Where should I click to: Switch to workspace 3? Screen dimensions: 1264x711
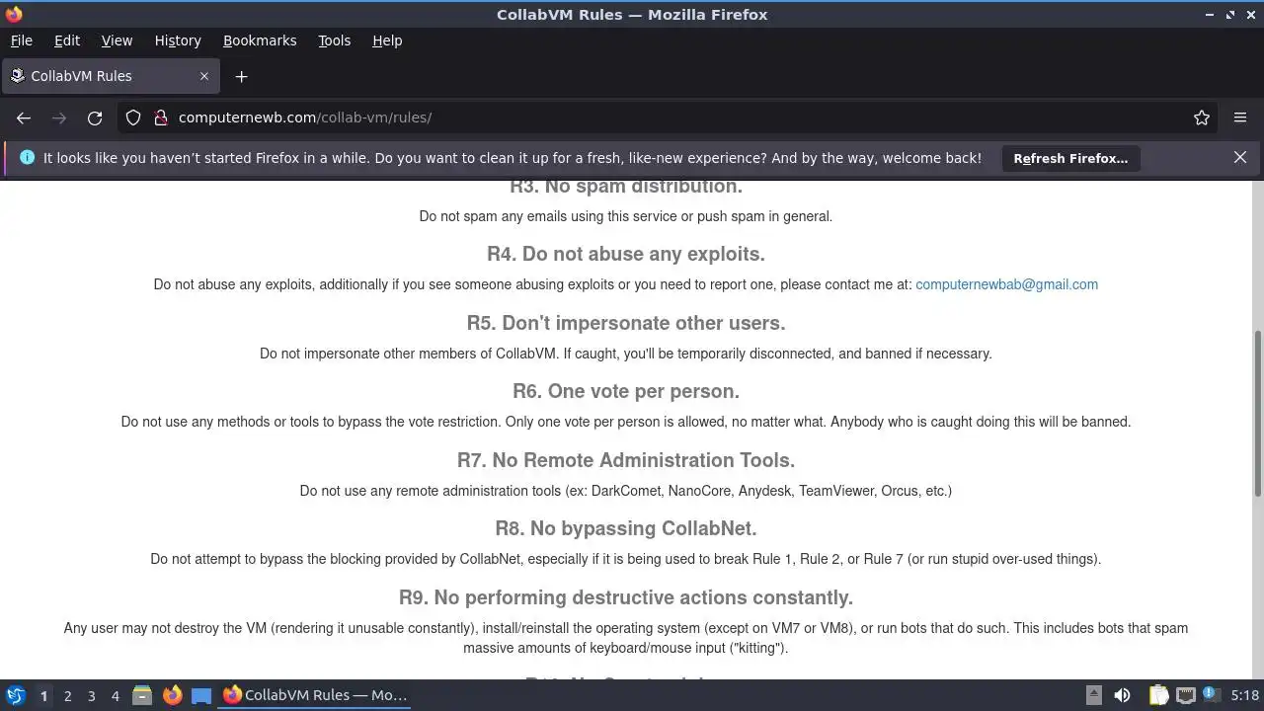[91, 695]
